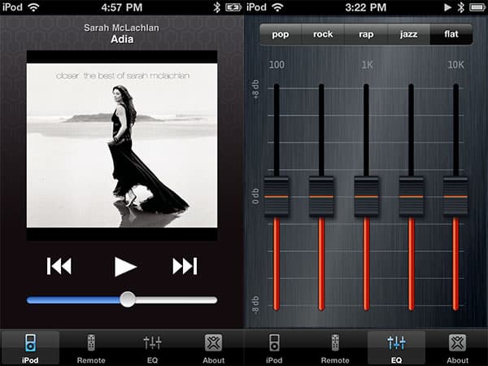
Task: Select the rap equalizer preset
Action: point(366,34)
